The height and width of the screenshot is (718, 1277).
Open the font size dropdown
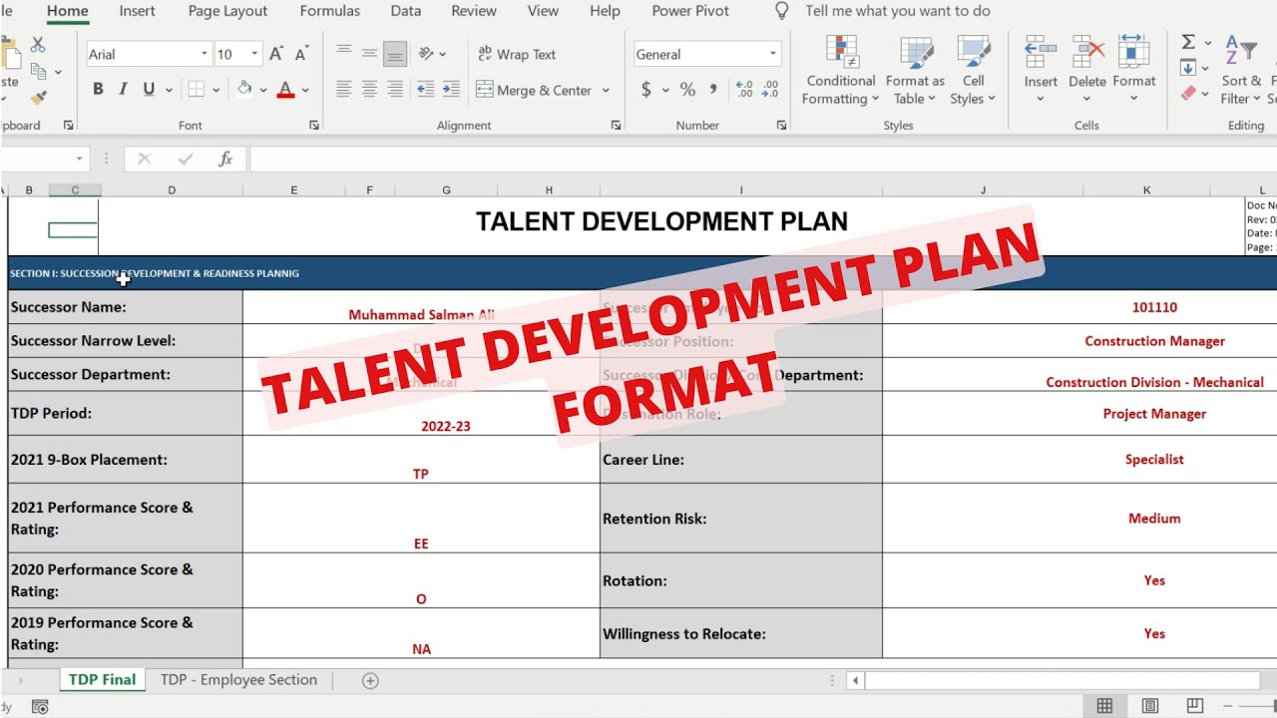point(255,54)
